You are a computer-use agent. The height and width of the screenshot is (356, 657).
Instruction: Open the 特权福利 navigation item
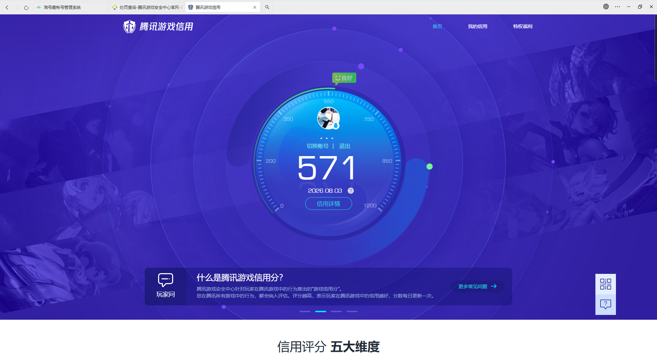[x=523, y=26]
